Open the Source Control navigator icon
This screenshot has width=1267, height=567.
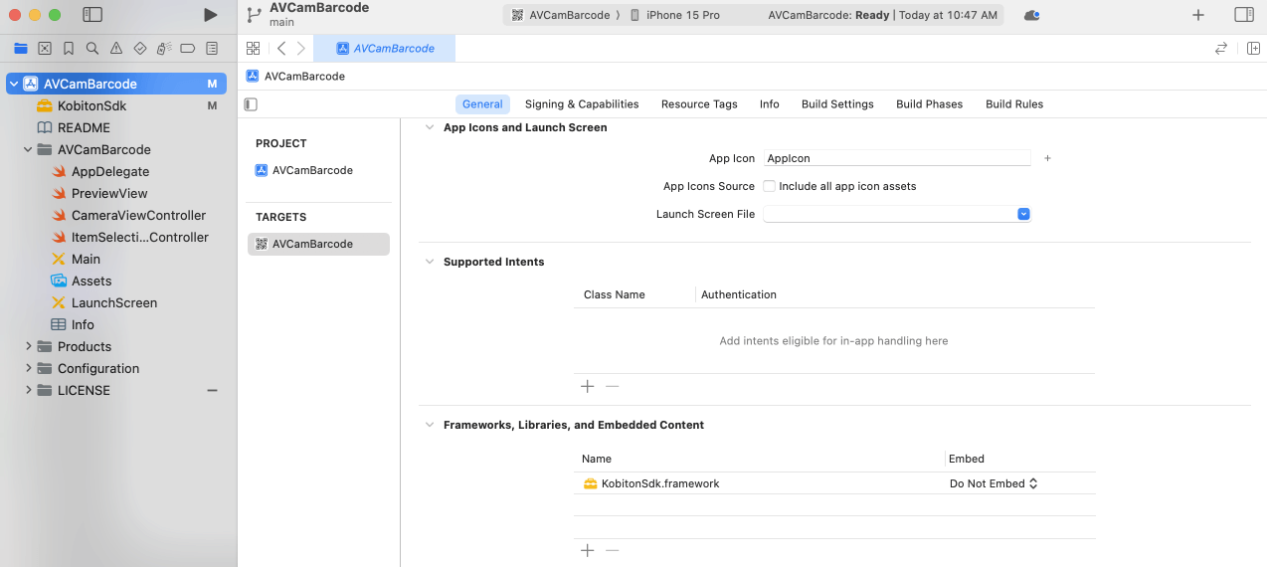(x=45, y=48)
